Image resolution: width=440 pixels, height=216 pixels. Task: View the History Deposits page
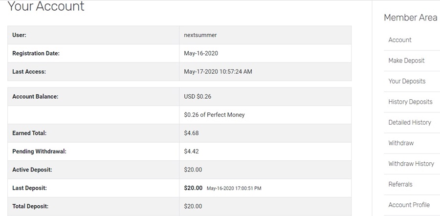(x=410, y=102)
